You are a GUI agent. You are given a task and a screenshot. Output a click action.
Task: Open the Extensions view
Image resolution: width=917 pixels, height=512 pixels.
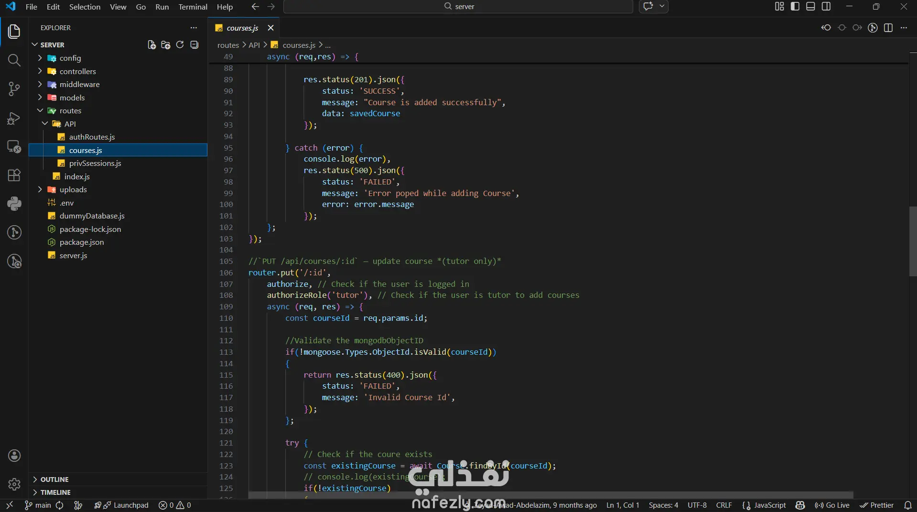[x=14, y=175]
